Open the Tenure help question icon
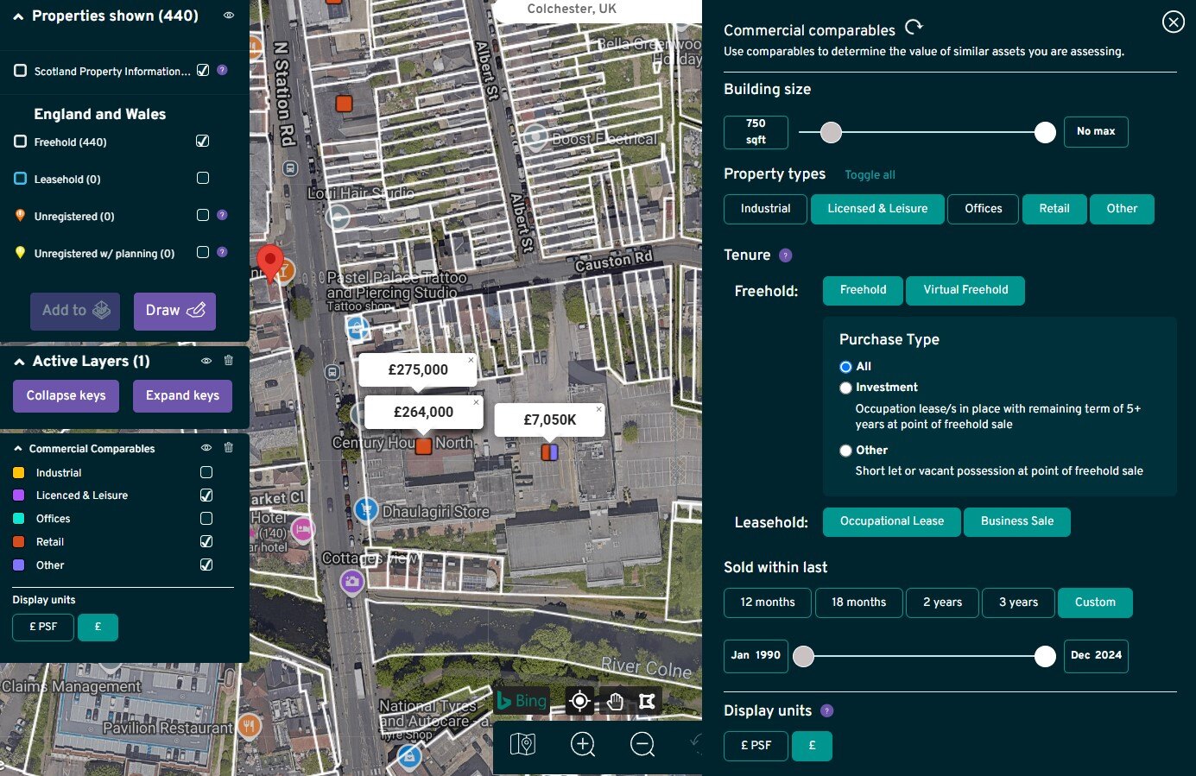The image size is (1196, 776). 785,256
